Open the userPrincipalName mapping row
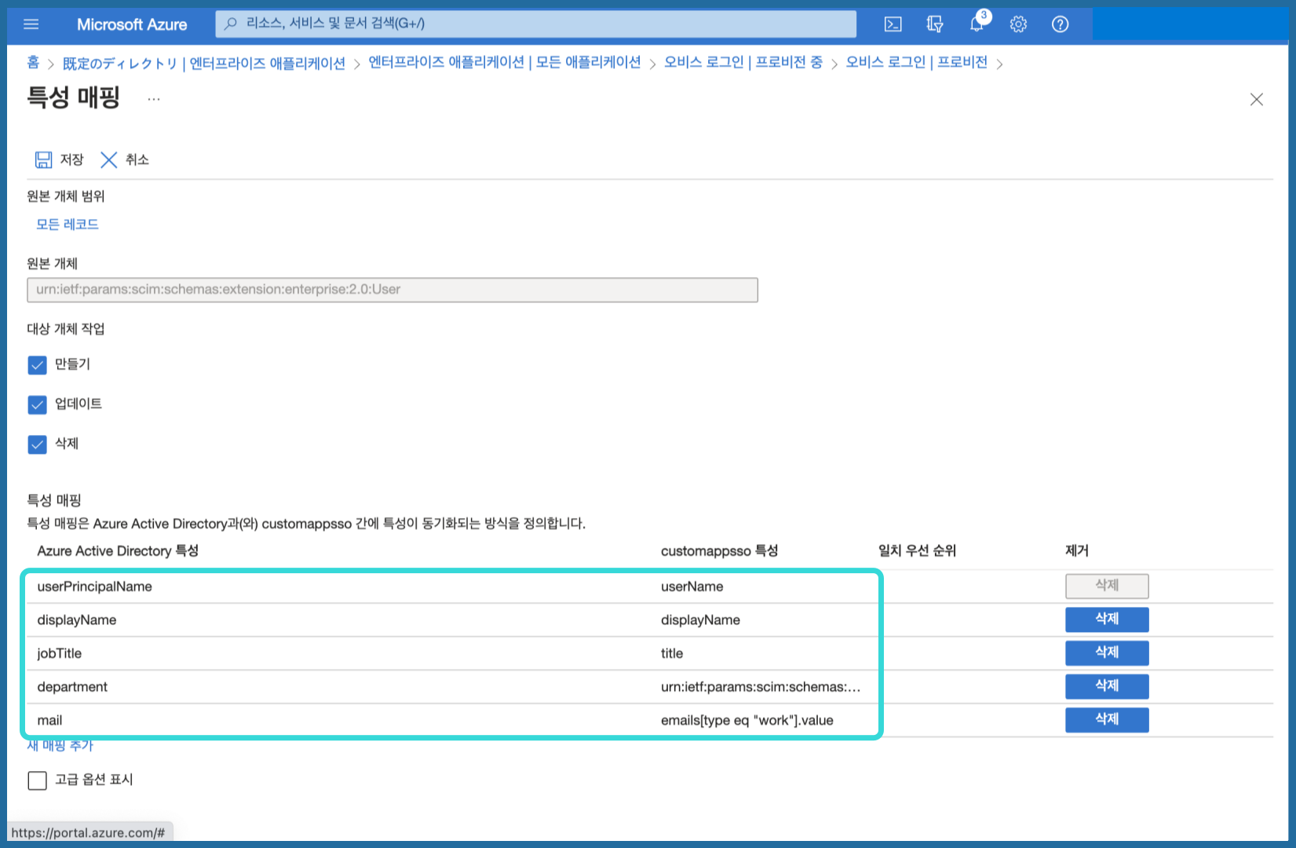 [95, 587]
